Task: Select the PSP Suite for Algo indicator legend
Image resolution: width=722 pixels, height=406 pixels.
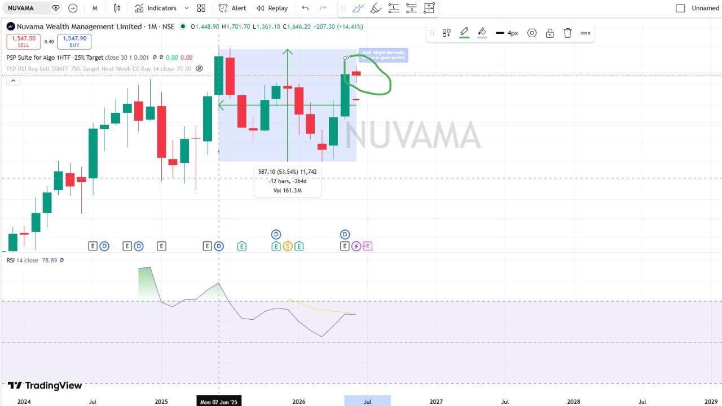Action: coord(55,58)
